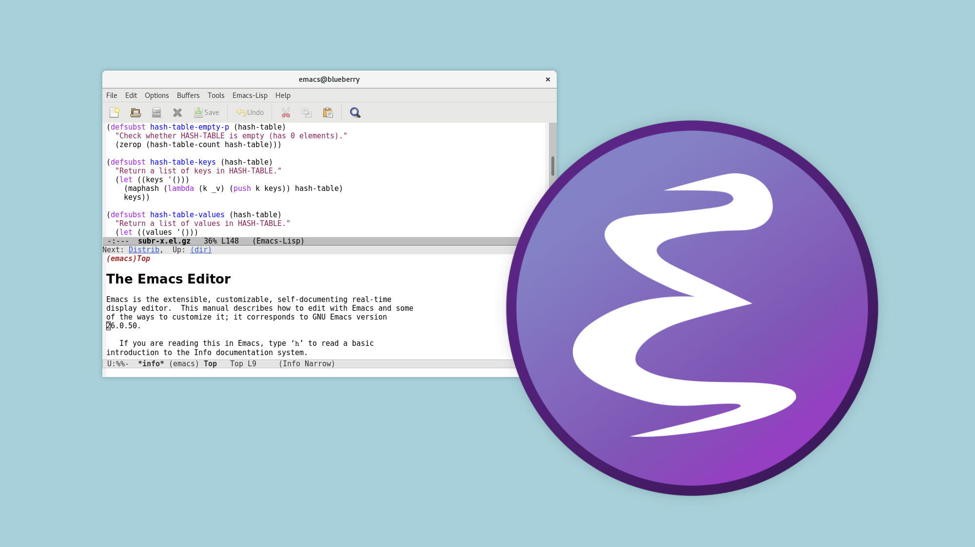Click the (Emacs-Lisp) mode indicator
This screenshot has height=547, width=975.
pos(278,241)
